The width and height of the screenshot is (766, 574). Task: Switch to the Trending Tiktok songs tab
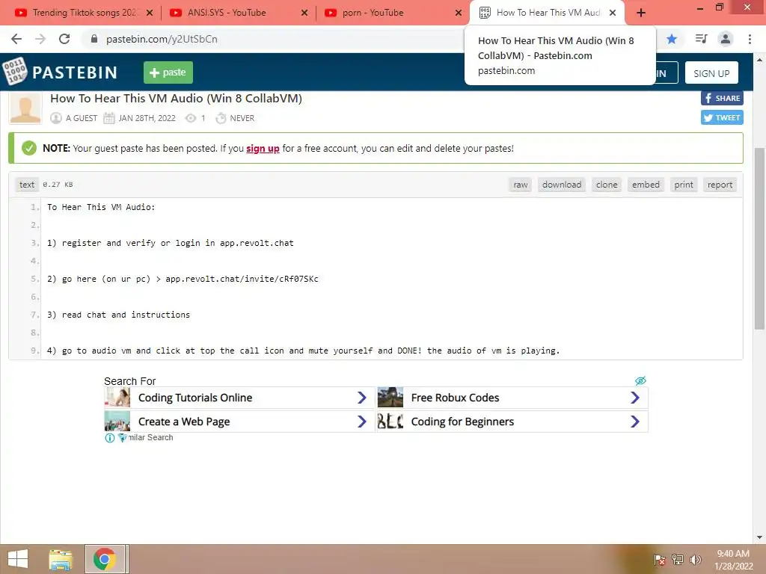tap(84, 13)
